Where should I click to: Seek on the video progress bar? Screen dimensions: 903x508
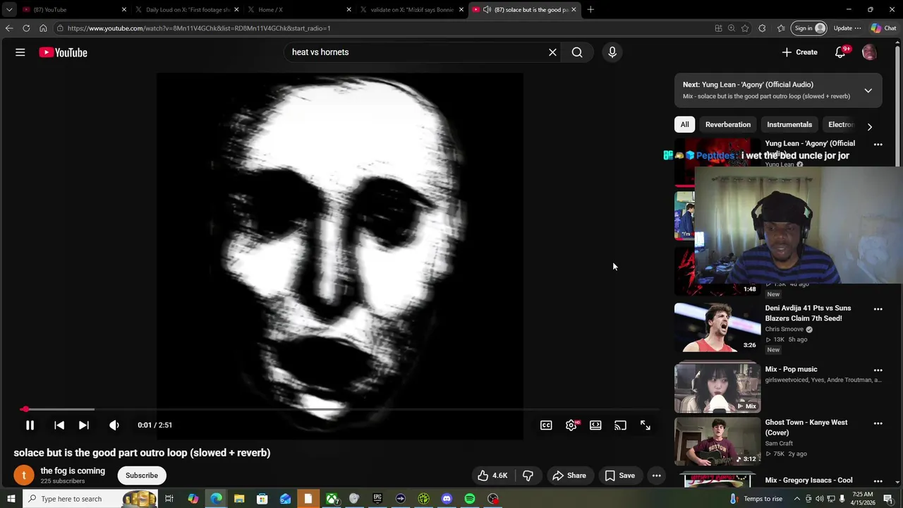point(339,409)
